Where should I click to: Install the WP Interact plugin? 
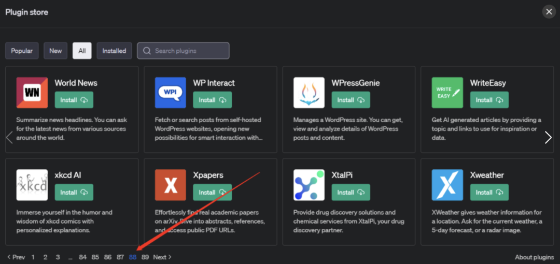(213, 100)
